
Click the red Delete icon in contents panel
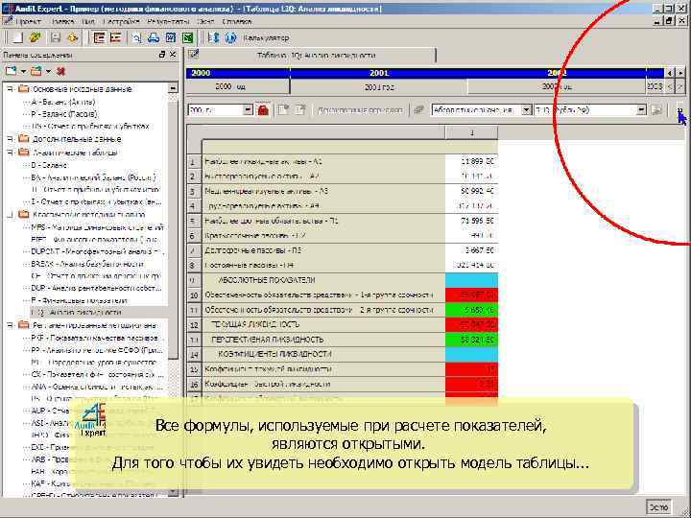pyautogui.click(x=60, y=71)
